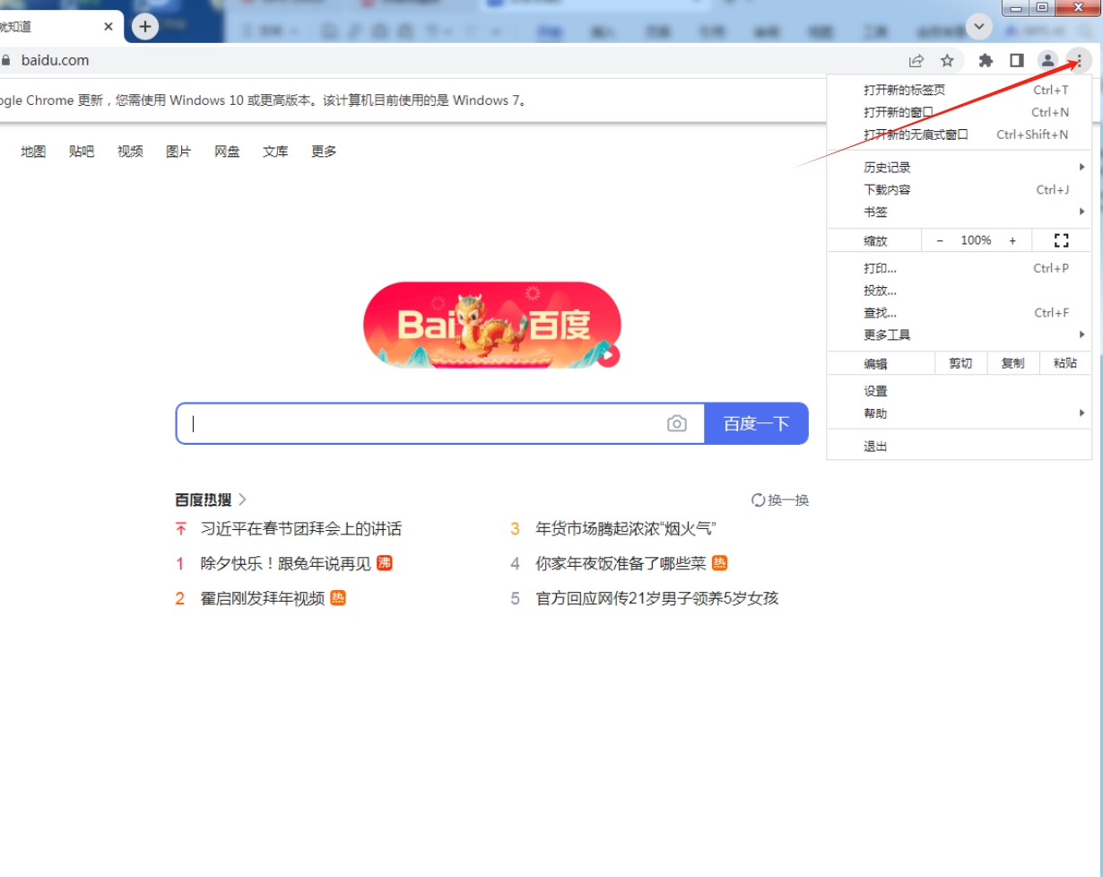The height and width of the screenshot is (877, 1103).
Task: Select 打开新的无痕式窗口 menu item
Action: click(916, 135)
